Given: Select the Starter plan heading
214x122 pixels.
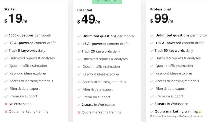Looking at the screenshot, I should [10, 9].
